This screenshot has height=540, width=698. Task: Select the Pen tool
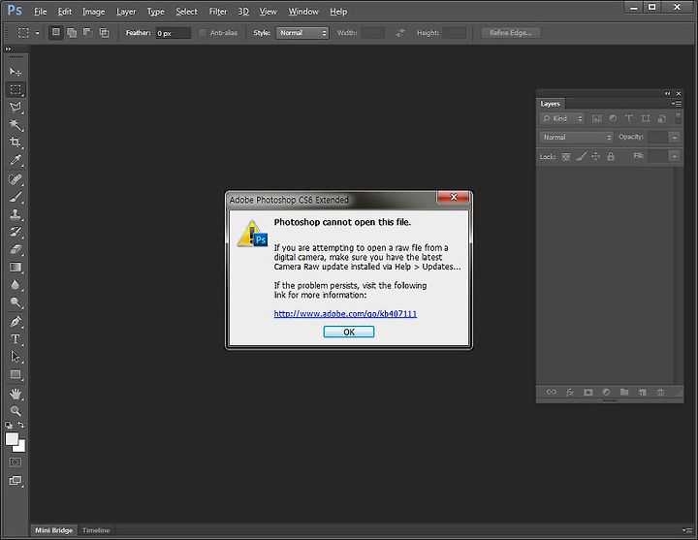click(16, 322)
